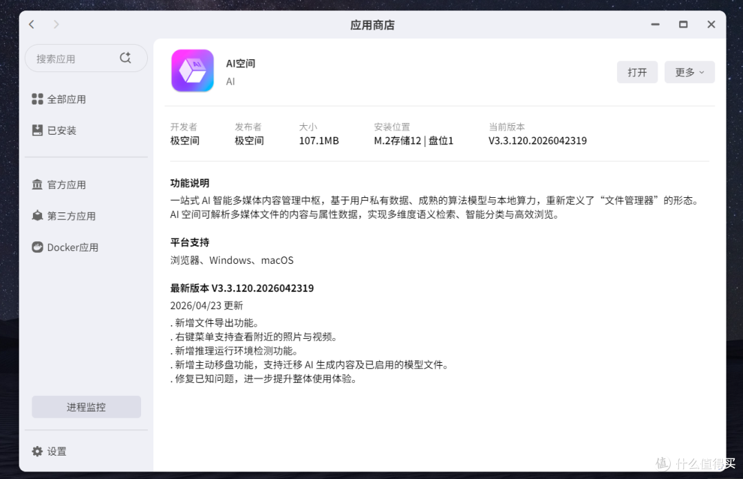Minimize the 应用商店 window

coord(656,24)
